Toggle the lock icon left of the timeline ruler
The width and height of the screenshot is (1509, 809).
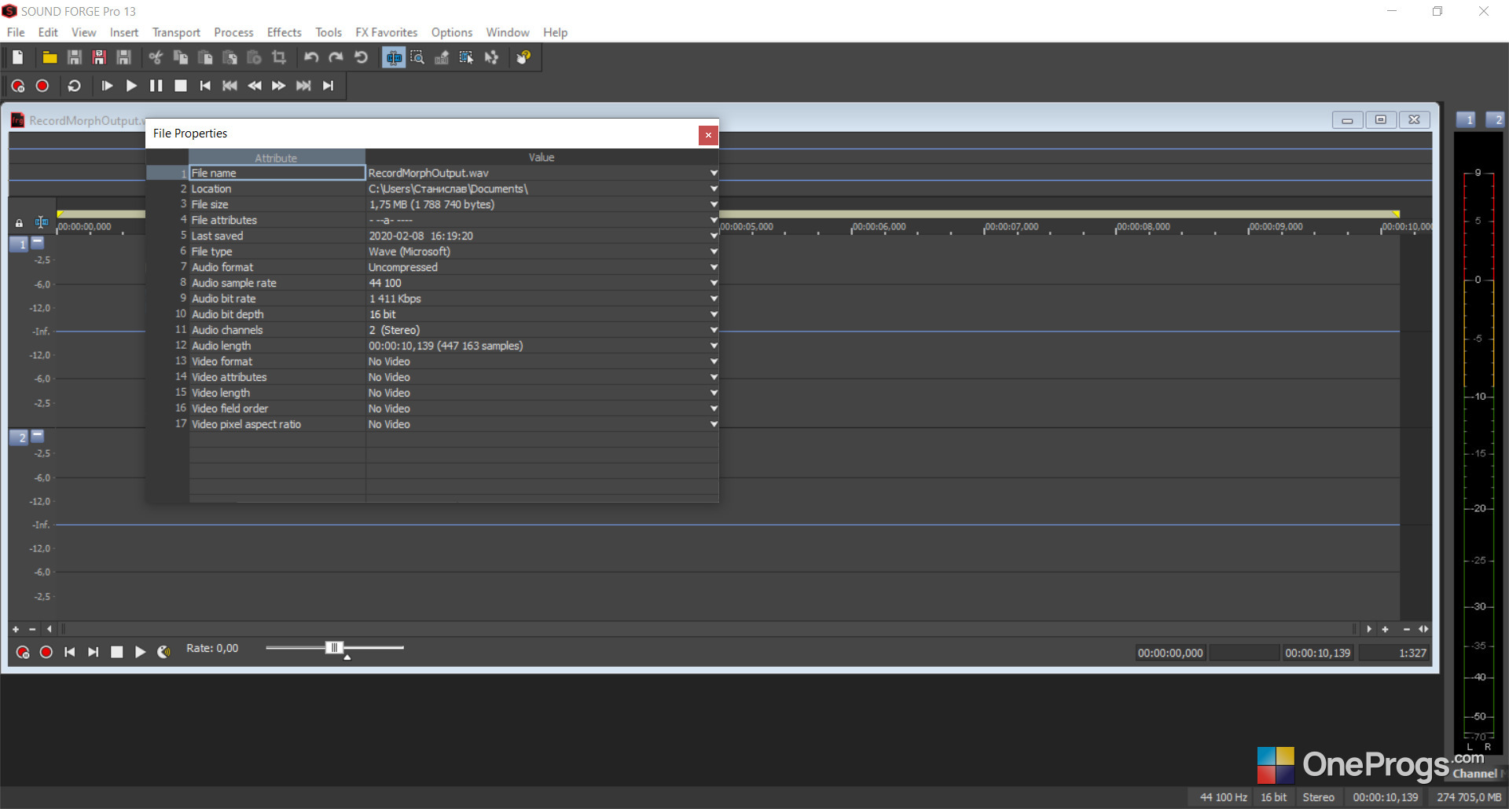click(x=19, y=223)
